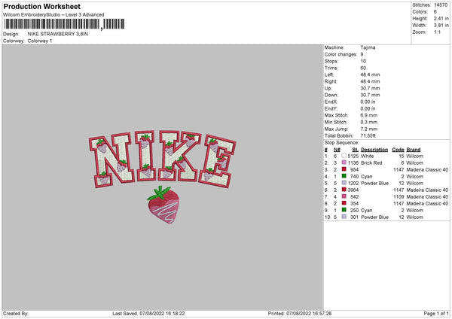The height and width of the screenshot is (319, 452).
Task: Click the Stitches value 14570
Action: coord(441,5)
